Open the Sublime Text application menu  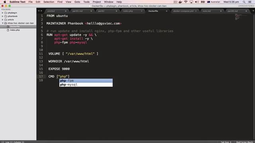[x=18, y=2]
